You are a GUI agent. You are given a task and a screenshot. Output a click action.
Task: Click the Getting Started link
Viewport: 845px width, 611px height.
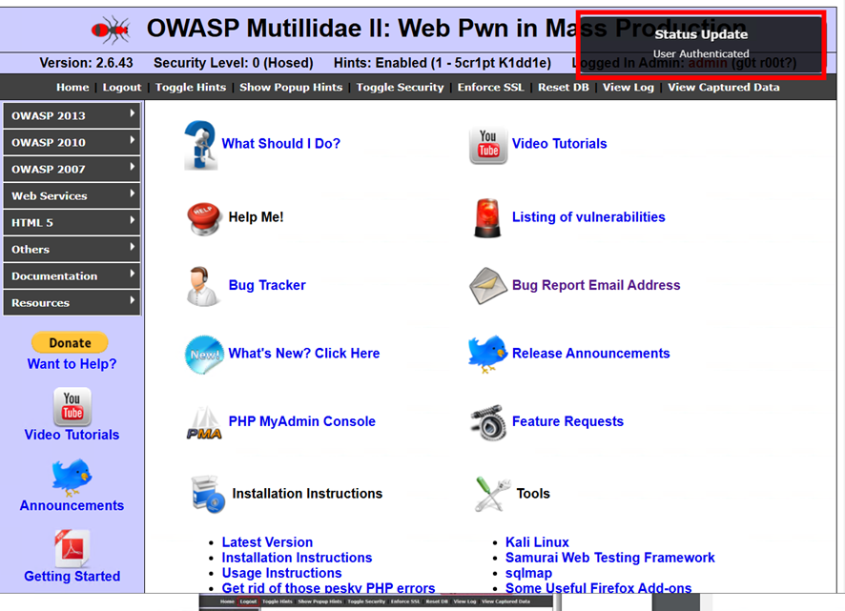pyautogui.click(x=72, y=576)
